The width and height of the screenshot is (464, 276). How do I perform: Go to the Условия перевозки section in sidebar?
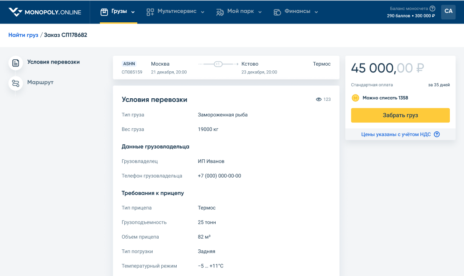pos(53,62)
